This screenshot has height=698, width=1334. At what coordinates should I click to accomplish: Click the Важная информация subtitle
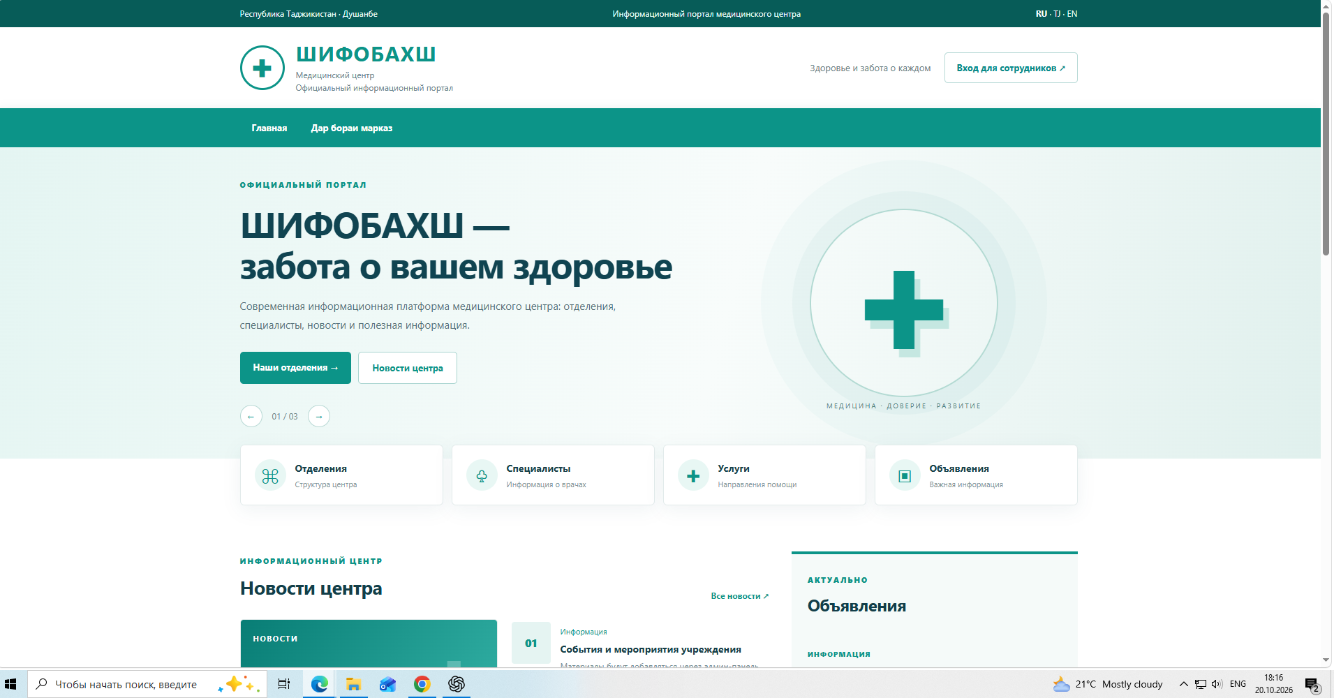966,484
